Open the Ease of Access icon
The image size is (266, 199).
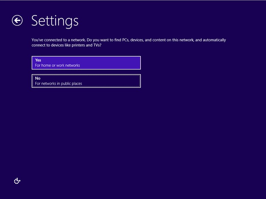[x=17, y=181]
